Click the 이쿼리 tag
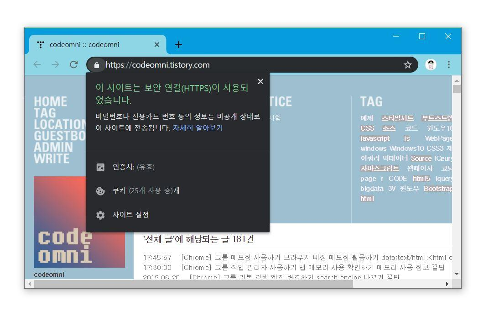Image resolution: width=489 pixels, height=312 pixels. point(370,159)
